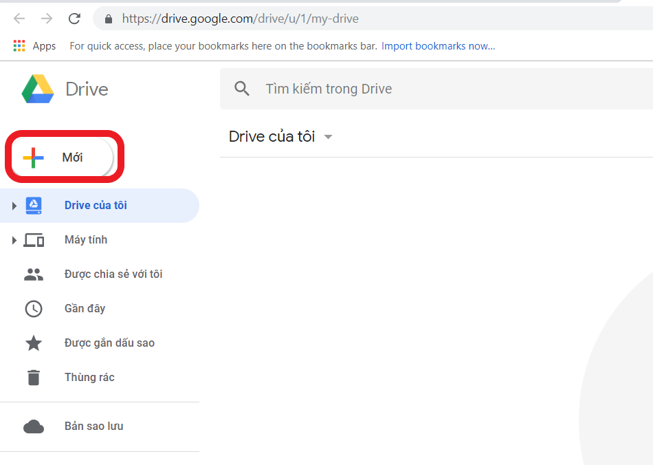The width and height of the screenshot is (653, 465).
Task: Select the Drive của tôi sidebar icon
Action: pyautogui.click(x=34, y=205)
